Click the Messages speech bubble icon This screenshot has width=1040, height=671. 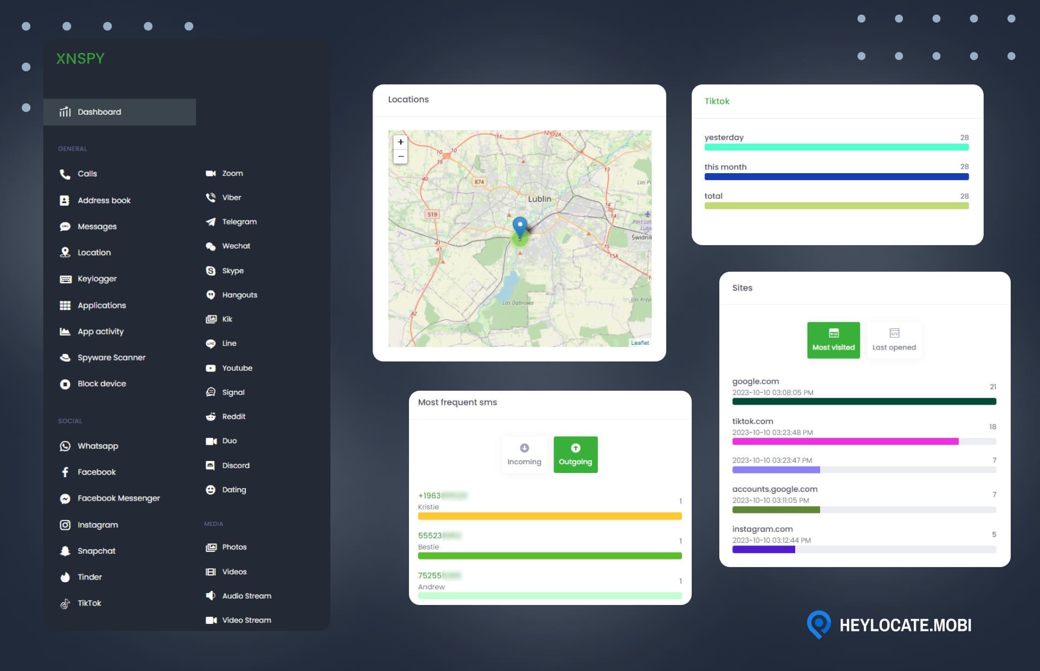[x=65, y=226]
